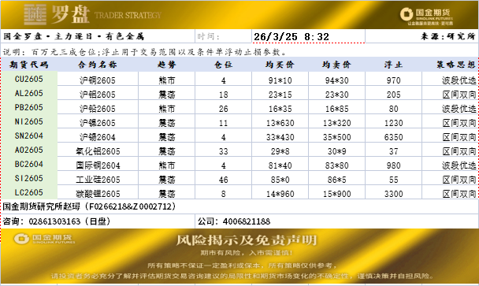Click the 策略思想 column header

(x=451, y=65)
